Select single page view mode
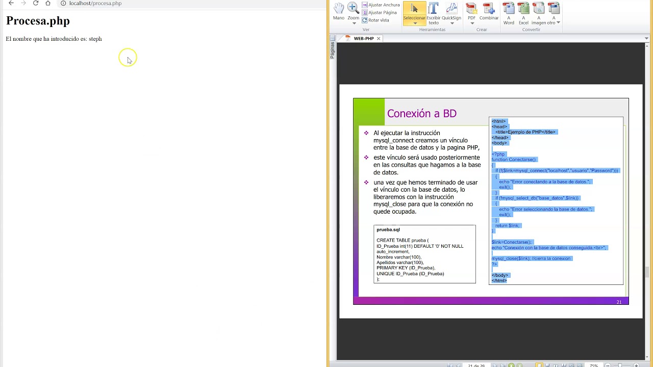 click(x=539, y=365)
